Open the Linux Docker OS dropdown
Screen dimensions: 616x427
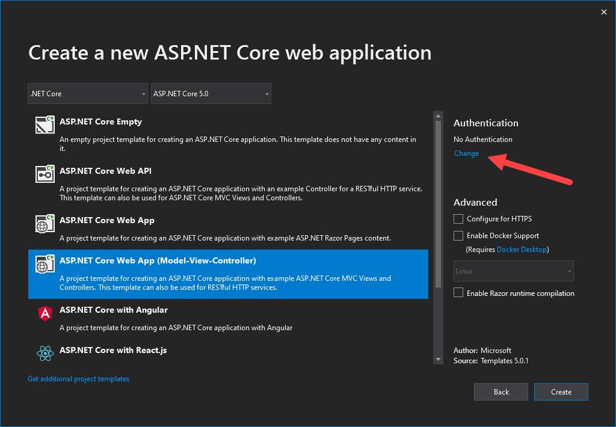point(513,271)
